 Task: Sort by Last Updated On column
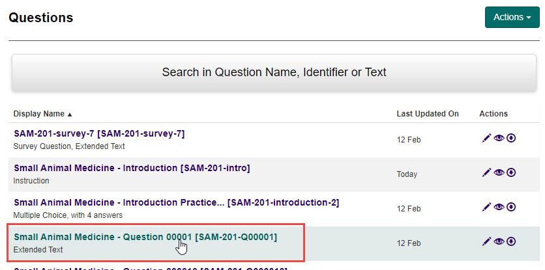[428, 114]
